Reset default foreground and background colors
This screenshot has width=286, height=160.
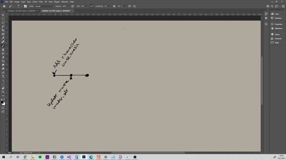click(2, 100)
